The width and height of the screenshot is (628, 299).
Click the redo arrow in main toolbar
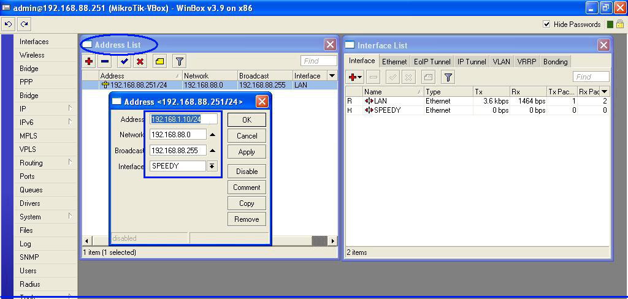[25, 25]
